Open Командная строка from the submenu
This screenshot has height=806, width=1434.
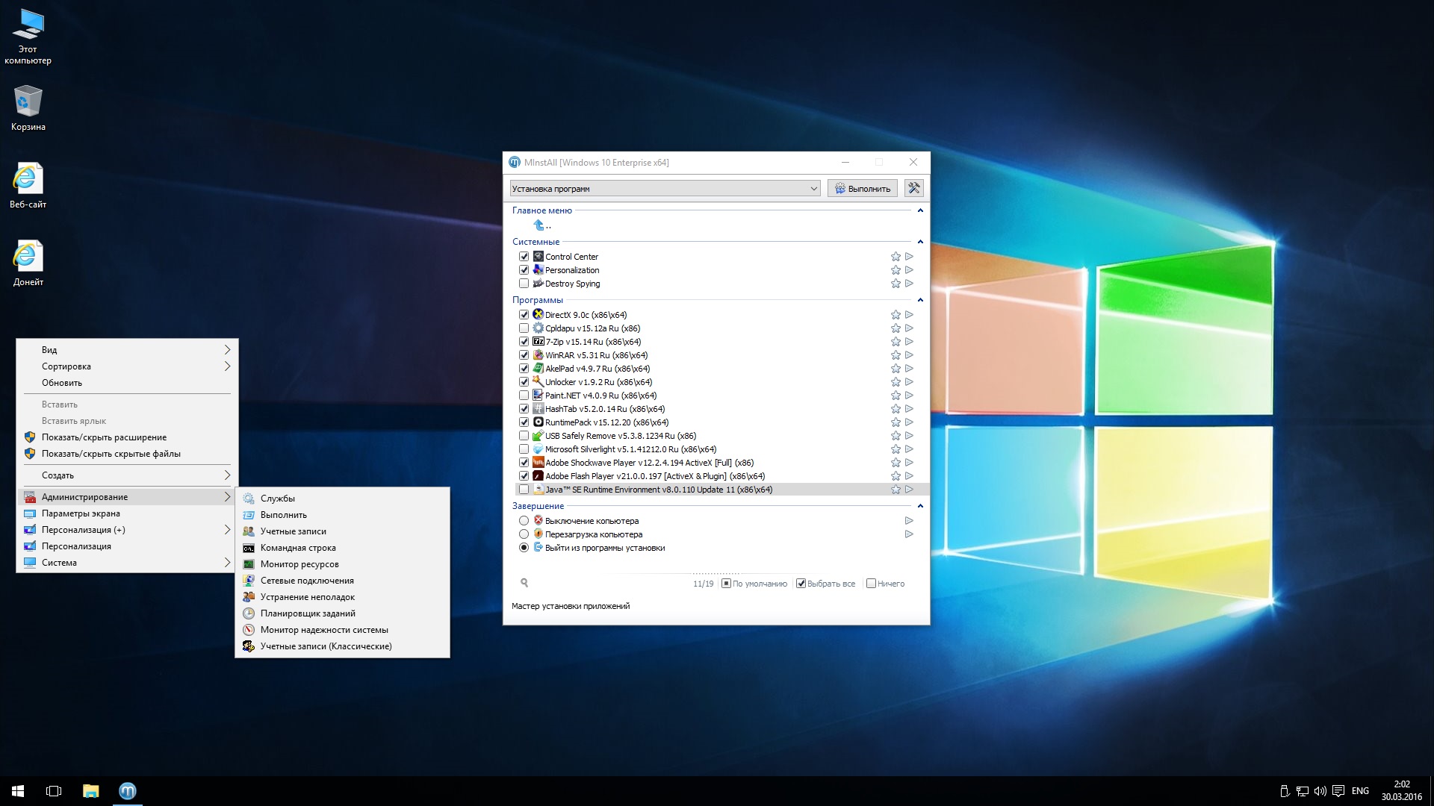[342, 548]
